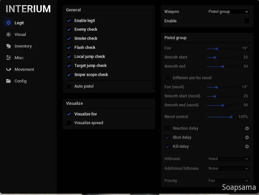The width and height of the screenshot is (259, 195).
Task: Switch to the Movement tab
Action: click(24, 70)
